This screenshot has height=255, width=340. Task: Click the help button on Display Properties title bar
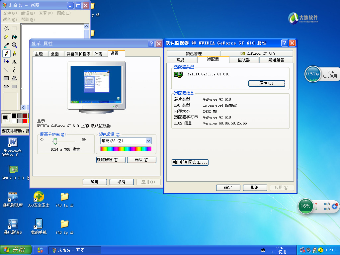pos(151,43)
